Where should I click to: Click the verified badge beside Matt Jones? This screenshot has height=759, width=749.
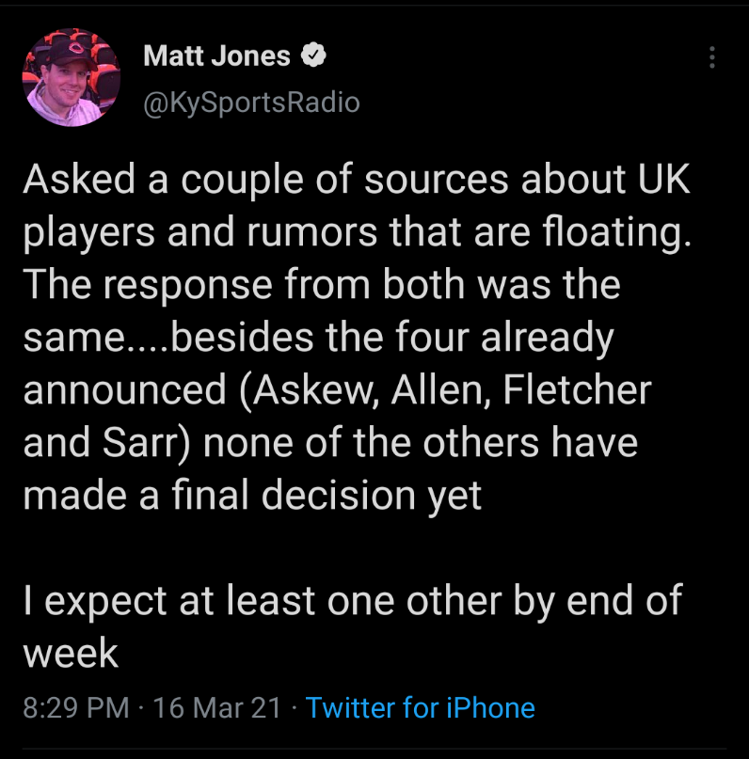pyautogui.click(x=312, y=56)
